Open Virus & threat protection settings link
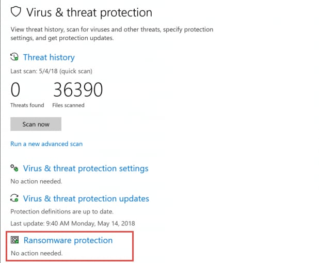This screenshot has width=319, height=263. tap(86, 168)
